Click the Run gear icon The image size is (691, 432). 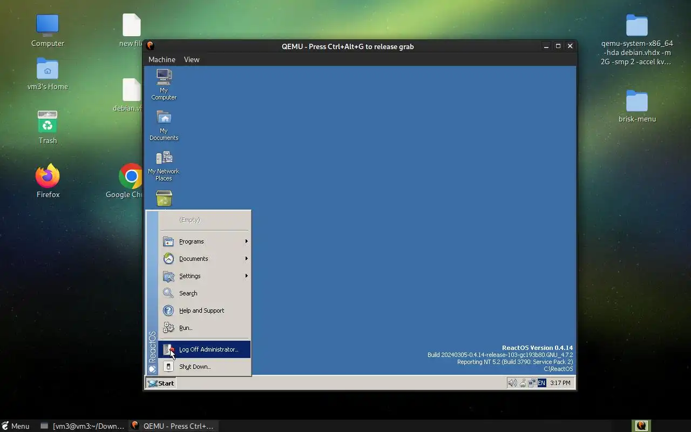(x=169, y=328)
